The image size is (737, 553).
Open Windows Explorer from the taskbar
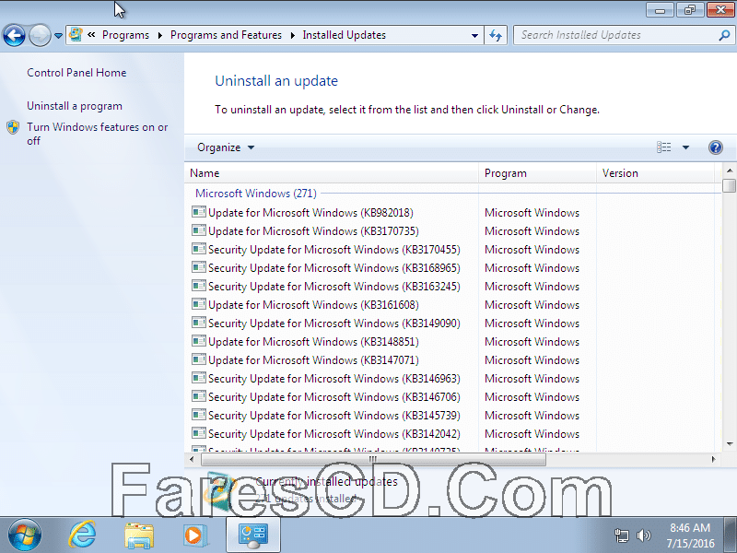tap(139, 535)
